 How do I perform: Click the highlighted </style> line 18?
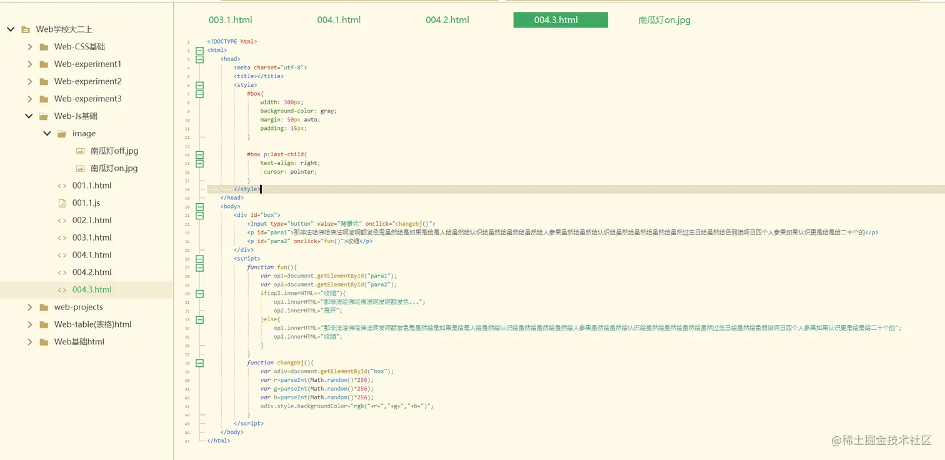pyautogui.click(x=576, y=189)
